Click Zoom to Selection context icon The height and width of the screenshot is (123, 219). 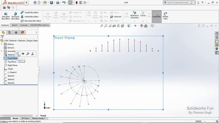pyautogui.click(x=28, y=54)
